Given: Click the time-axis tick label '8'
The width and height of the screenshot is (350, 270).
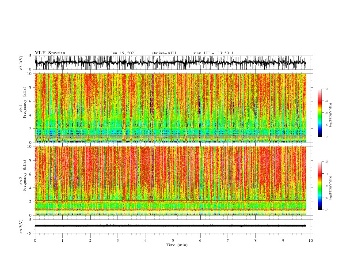Looking at the screenshot, I should pyautogui.click(x=255, y=240).
